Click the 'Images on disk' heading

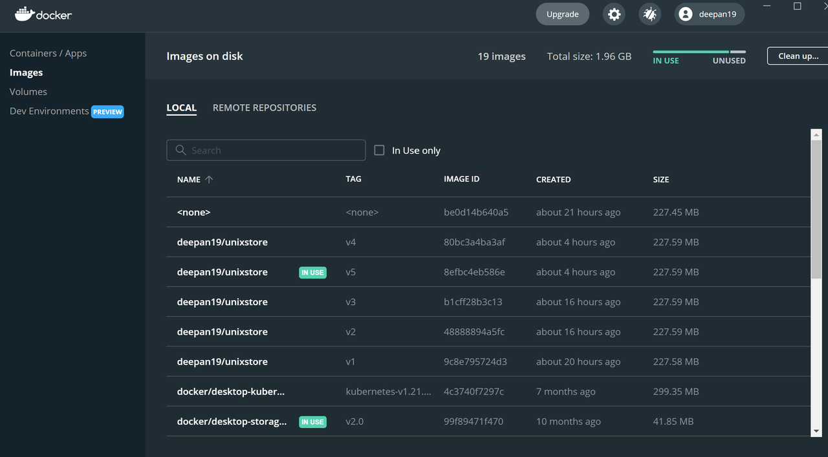click(x=204, y=56)
